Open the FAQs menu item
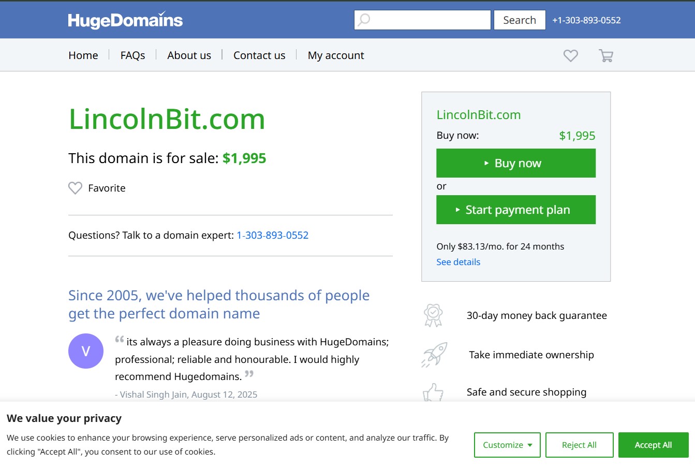The width and height of the screenshot is (695, 467). coord(132,55)
